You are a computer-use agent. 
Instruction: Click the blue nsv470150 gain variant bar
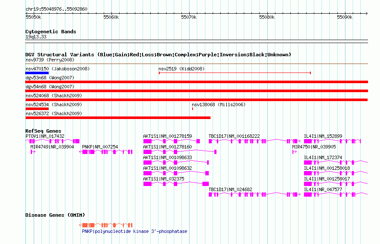(37, 73)
